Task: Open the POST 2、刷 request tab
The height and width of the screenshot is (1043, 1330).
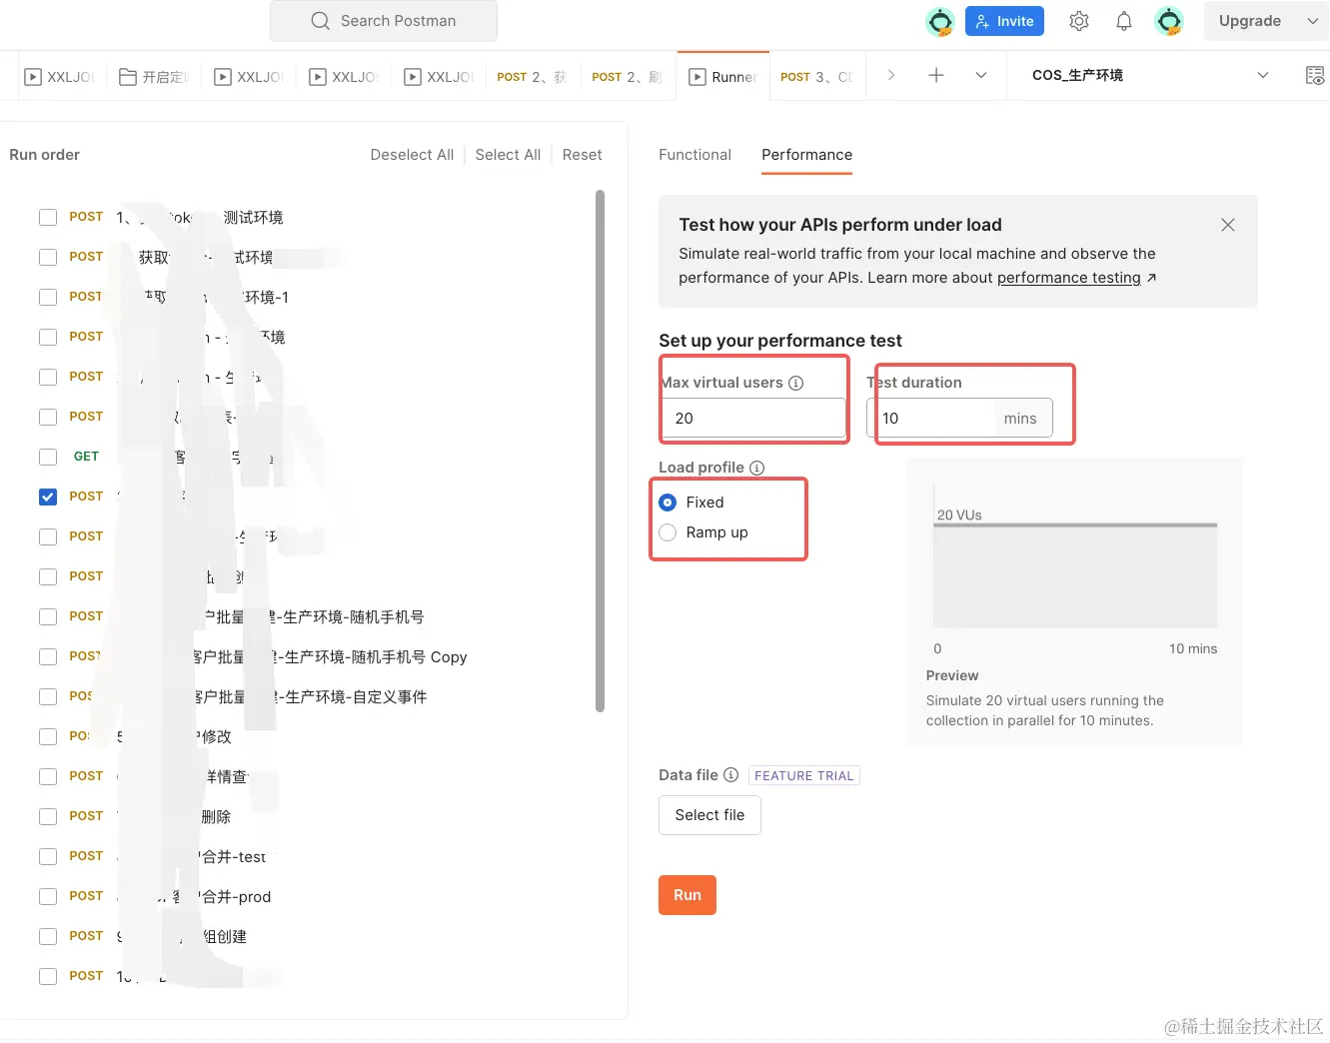Action: click(627, 77)
